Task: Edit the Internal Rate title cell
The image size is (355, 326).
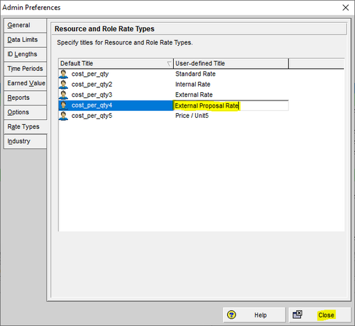Action: [x=231, y=85]
